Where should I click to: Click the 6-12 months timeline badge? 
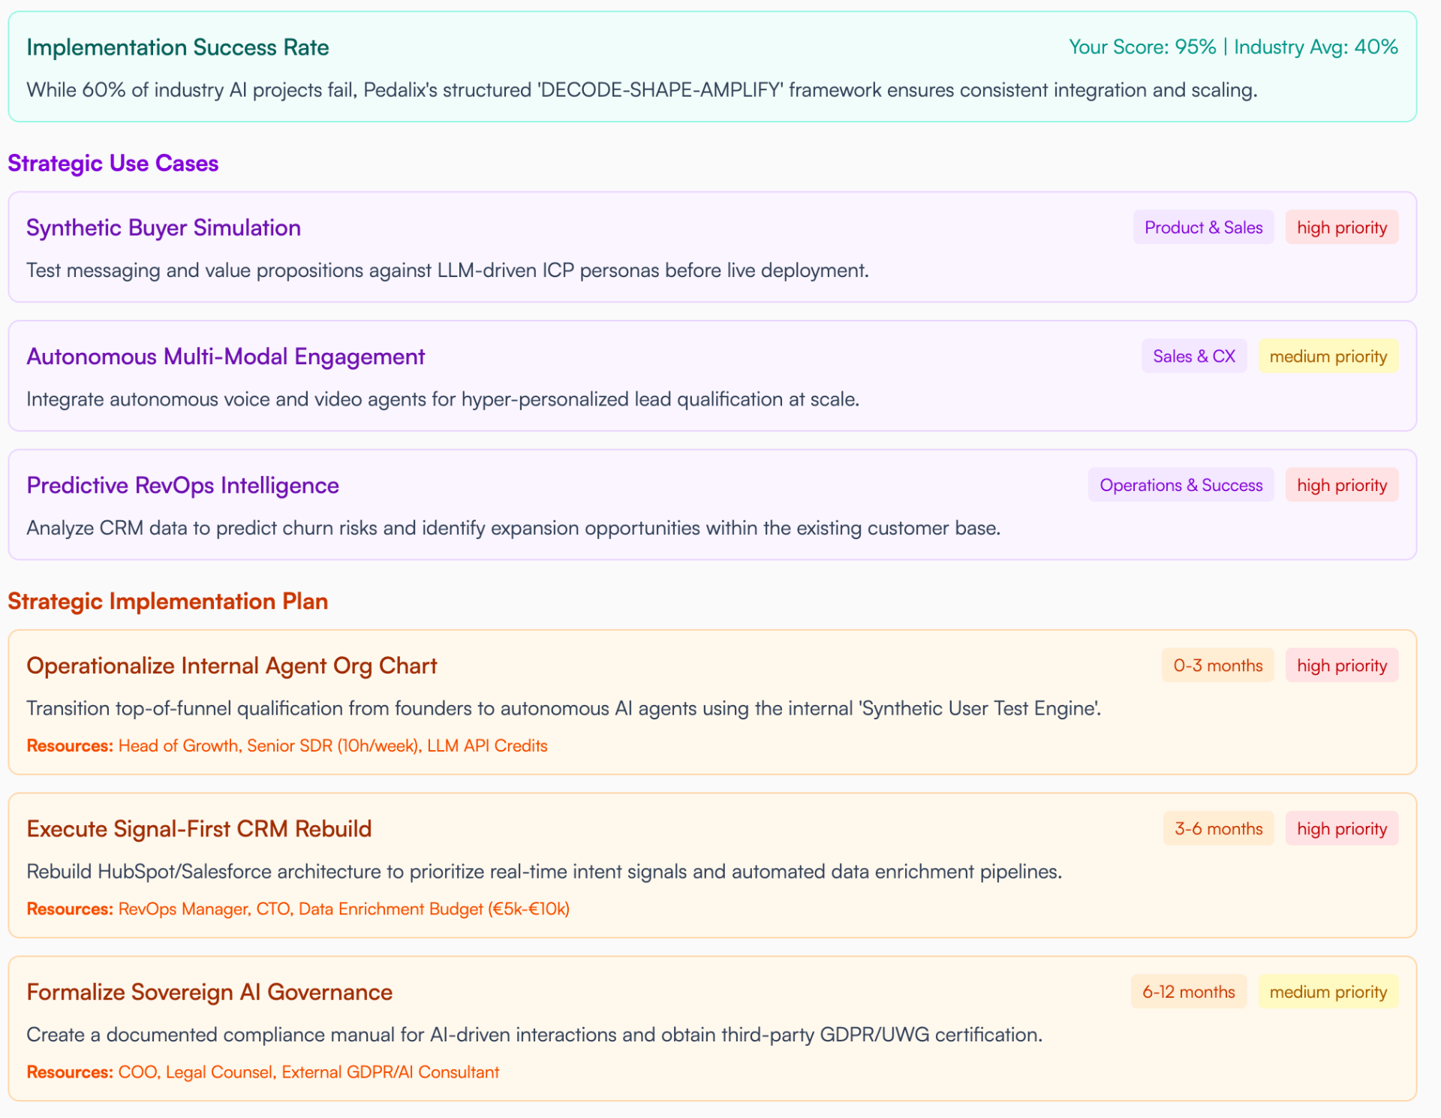pos(1189,992)
